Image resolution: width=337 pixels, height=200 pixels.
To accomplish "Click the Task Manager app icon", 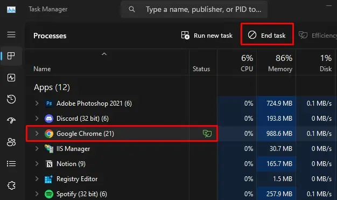I will coord(11,10).
